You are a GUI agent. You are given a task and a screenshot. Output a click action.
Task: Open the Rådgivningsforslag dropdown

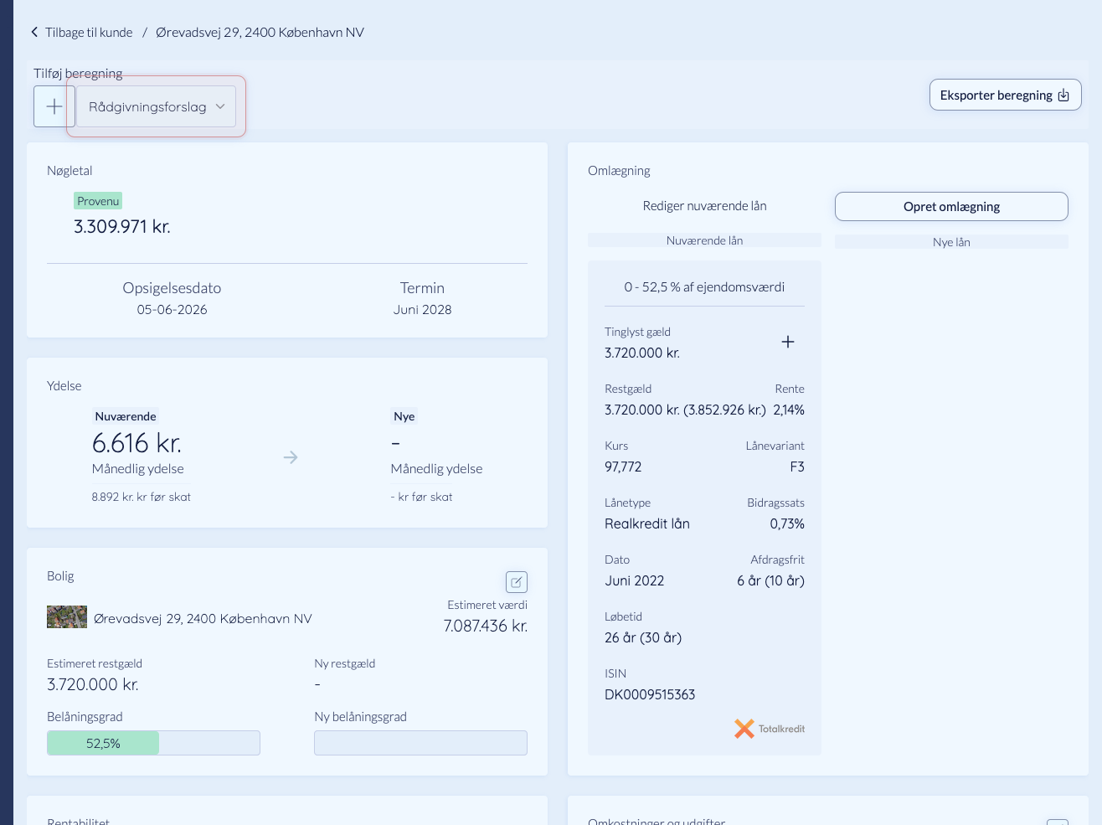pyautogui.click(x=156, y=107)
